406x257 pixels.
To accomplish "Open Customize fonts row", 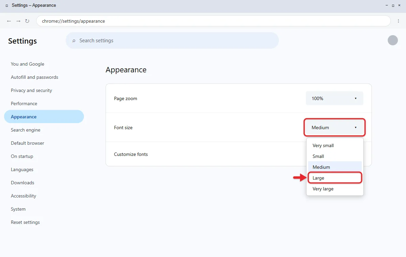I will [x=239, y=154].
